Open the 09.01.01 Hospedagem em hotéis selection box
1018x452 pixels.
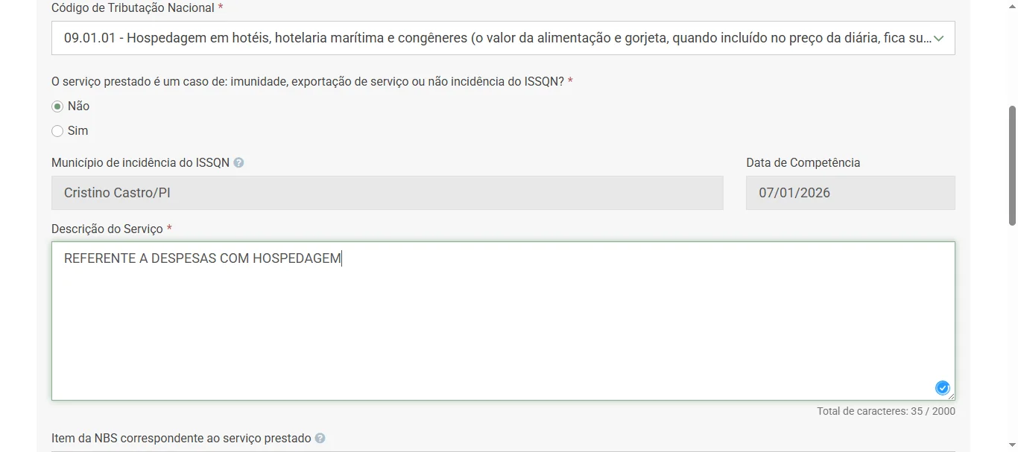point(492,39)
